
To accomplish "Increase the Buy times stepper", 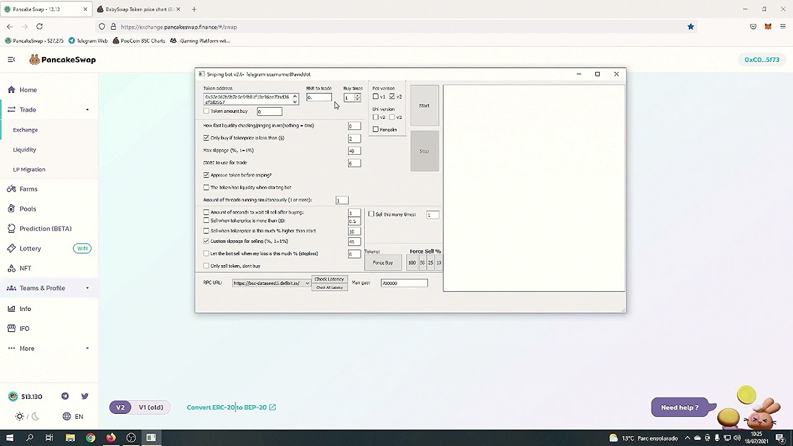I will pos(357,95).
